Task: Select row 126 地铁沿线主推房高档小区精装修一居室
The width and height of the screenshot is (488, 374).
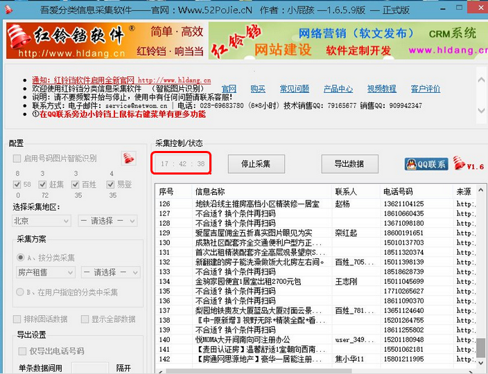Action: point(315,204)
